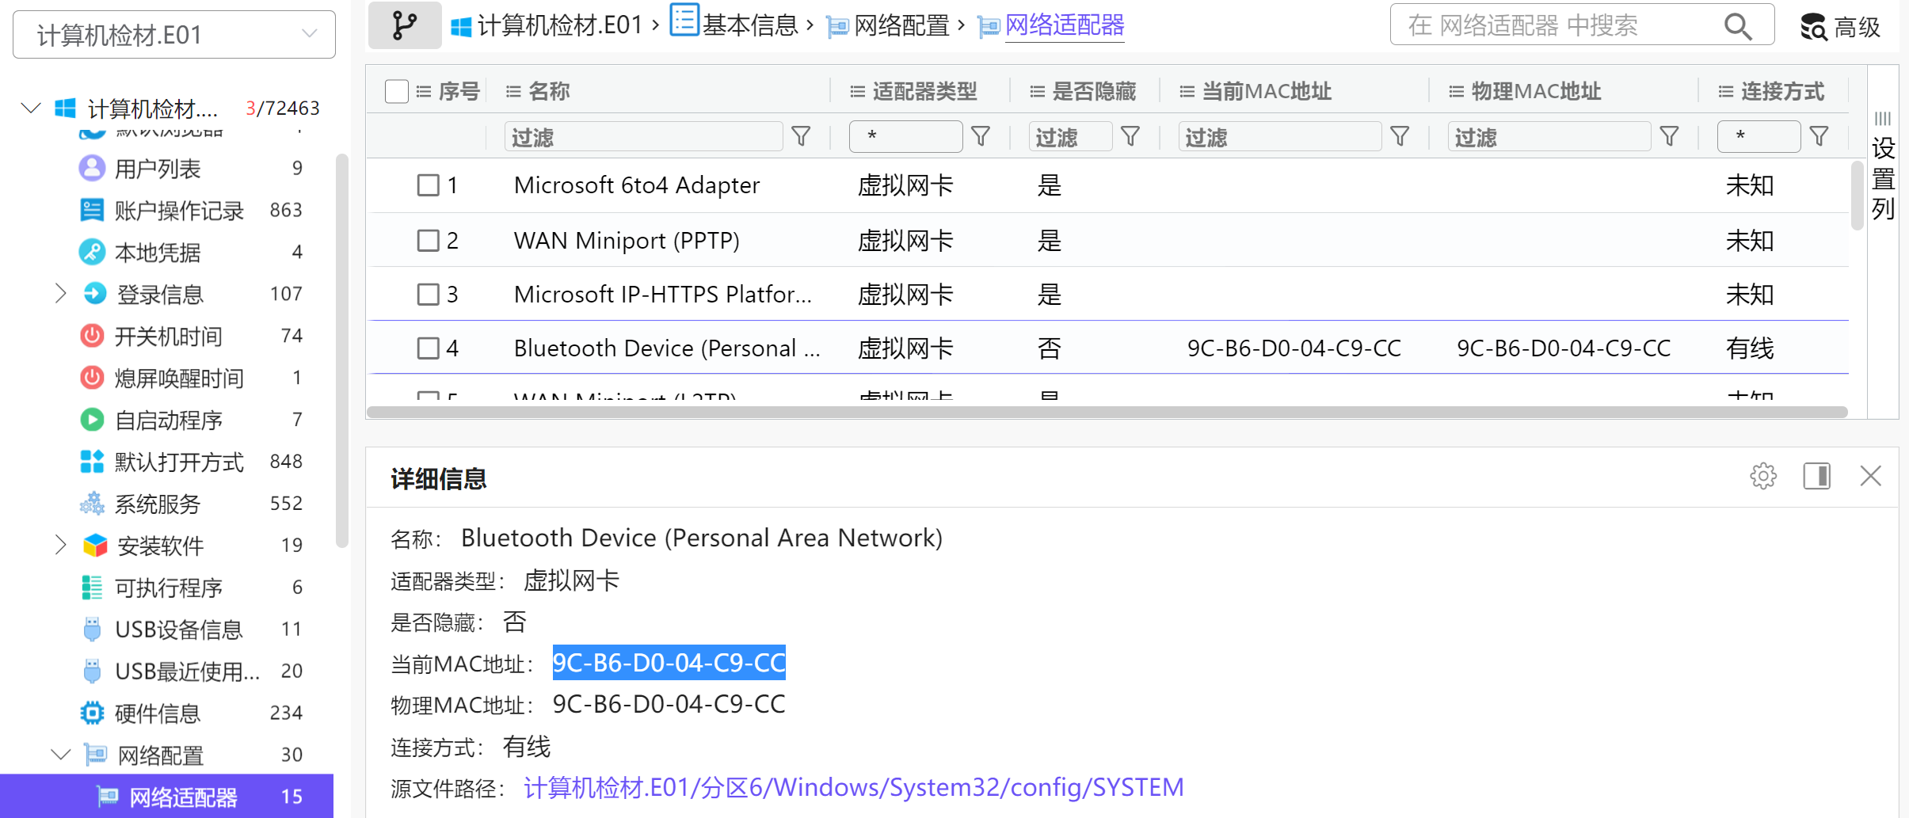Open USB设备信息 in the sidebar
The image size is (1909, 818).
(178, 630)
